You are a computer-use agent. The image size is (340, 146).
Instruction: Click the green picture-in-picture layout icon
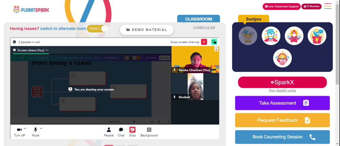click(214, 42)
